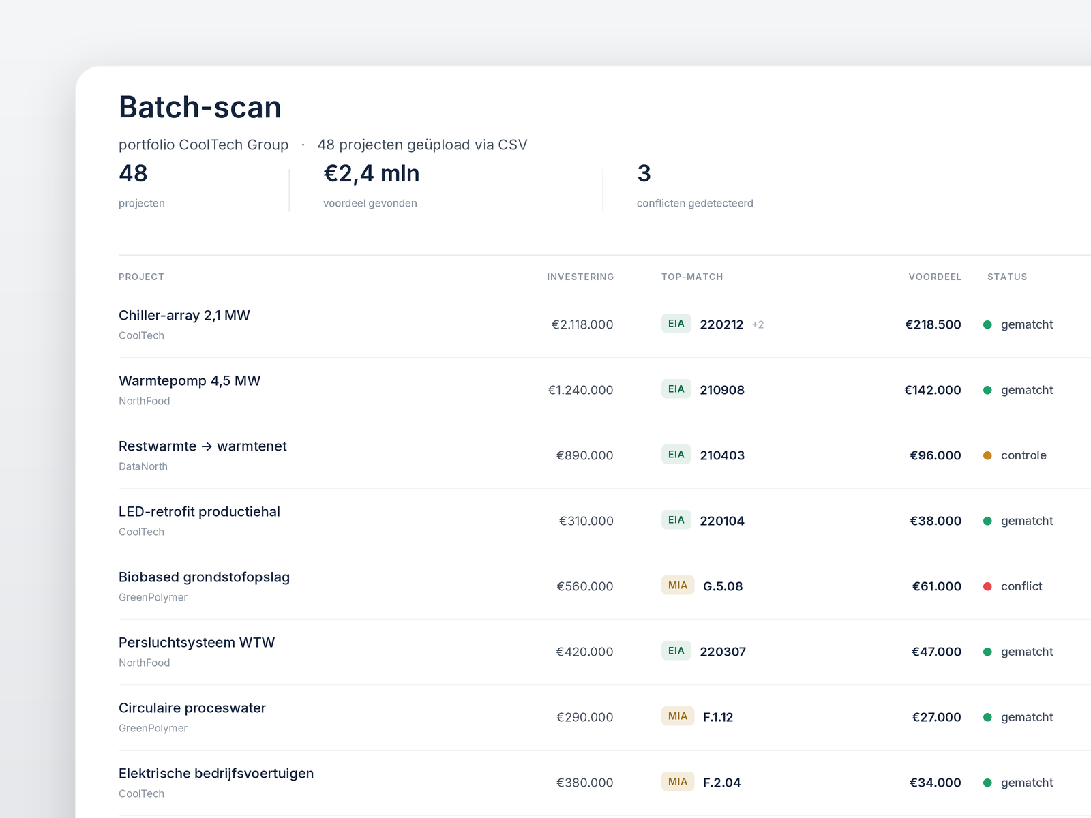The width and height of the screenshot is (1091, 818).
Task: Click the Top-match column header
Action: (x=692, y=277)
